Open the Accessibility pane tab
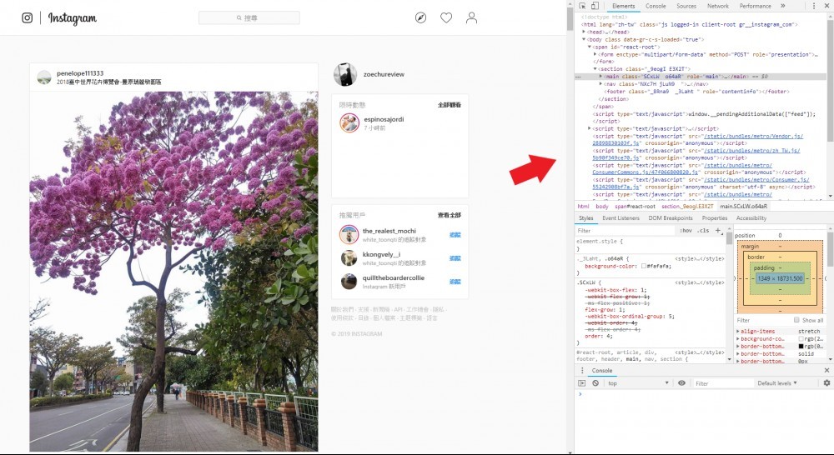The height and width of the screenshot is (455, 834). [x=751, y=218]
